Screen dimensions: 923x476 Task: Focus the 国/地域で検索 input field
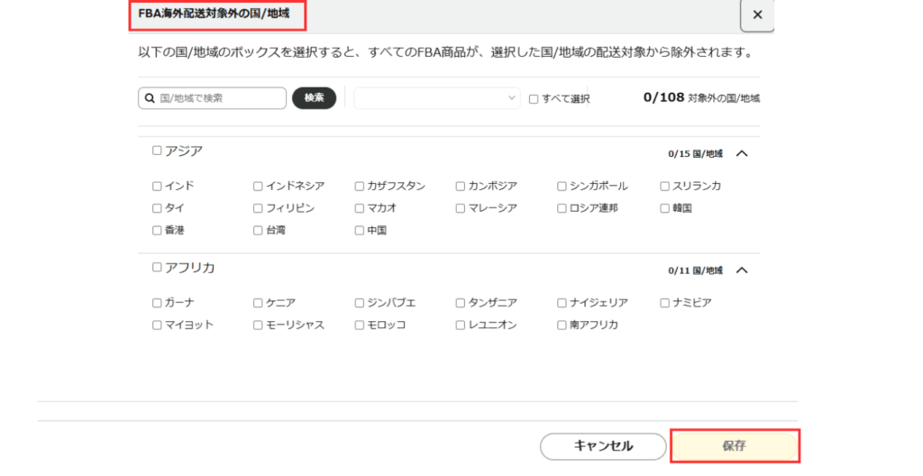pyautogui.click(x=220, y=98)
